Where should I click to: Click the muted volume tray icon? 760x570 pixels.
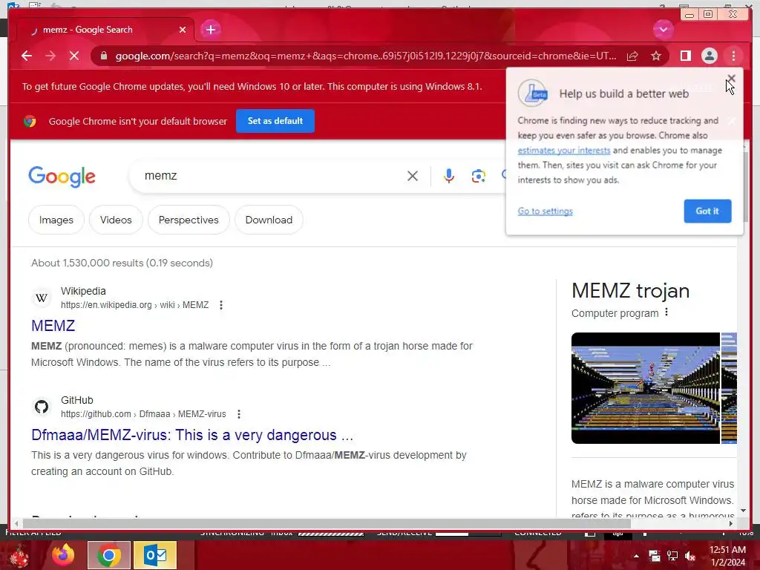click(x=691, y=556)
